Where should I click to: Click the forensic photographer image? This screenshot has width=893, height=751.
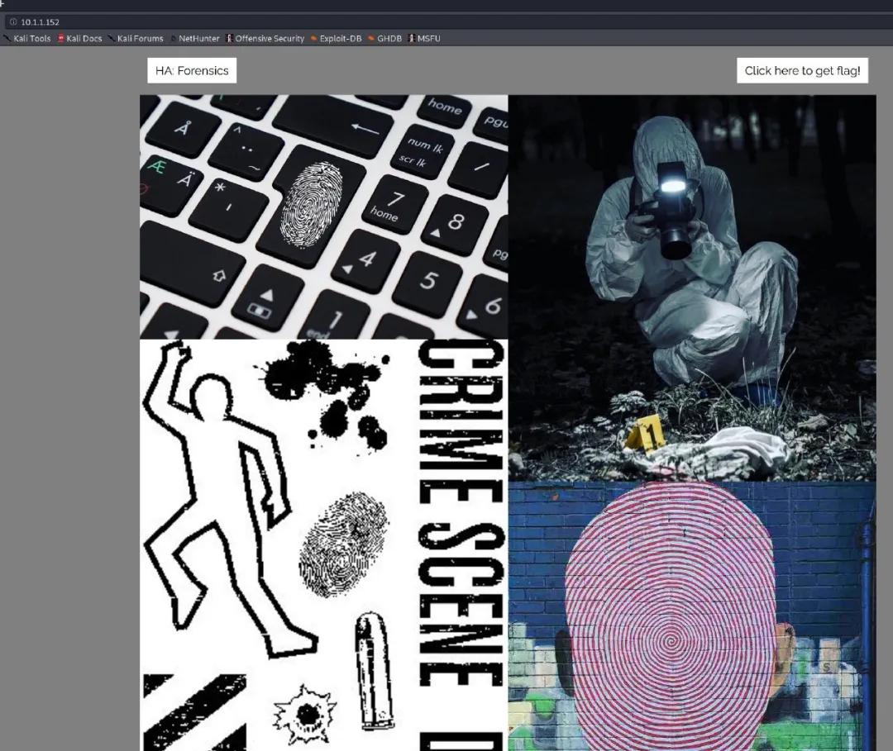point(692,288)
